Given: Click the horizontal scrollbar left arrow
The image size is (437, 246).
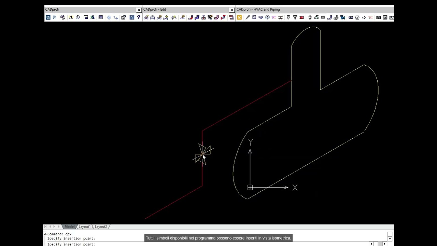Looking at the screenshot, I should (x=371, y=244).
